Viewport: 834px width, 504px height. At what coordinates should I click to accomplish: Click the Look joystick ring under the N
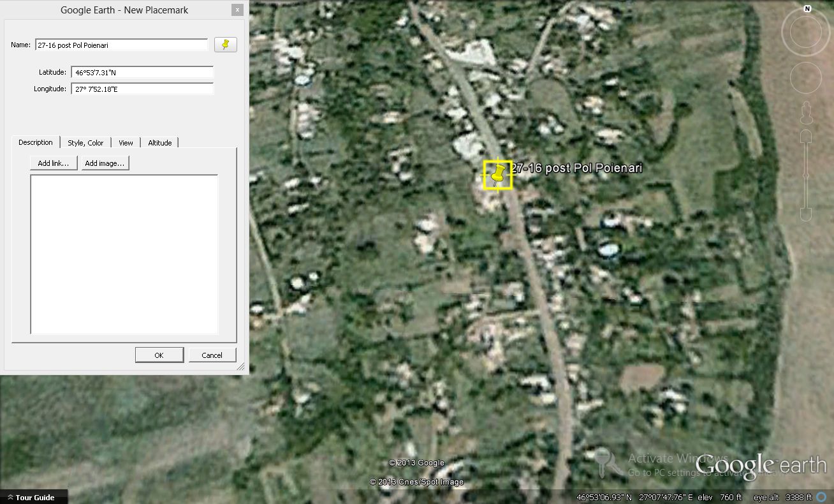coord(805,33)
